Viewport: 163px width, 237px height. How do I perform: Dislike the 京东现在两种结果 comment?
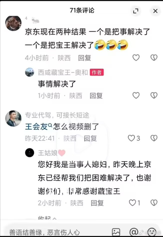[154, 57]
